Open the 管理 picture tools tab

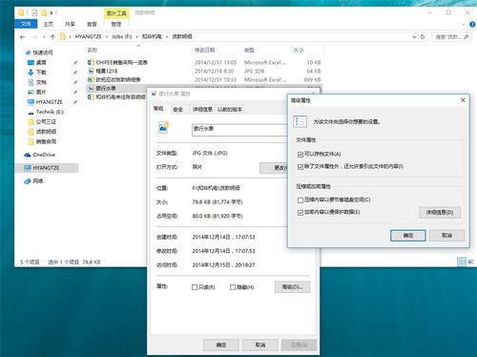(x=116, y=24)
